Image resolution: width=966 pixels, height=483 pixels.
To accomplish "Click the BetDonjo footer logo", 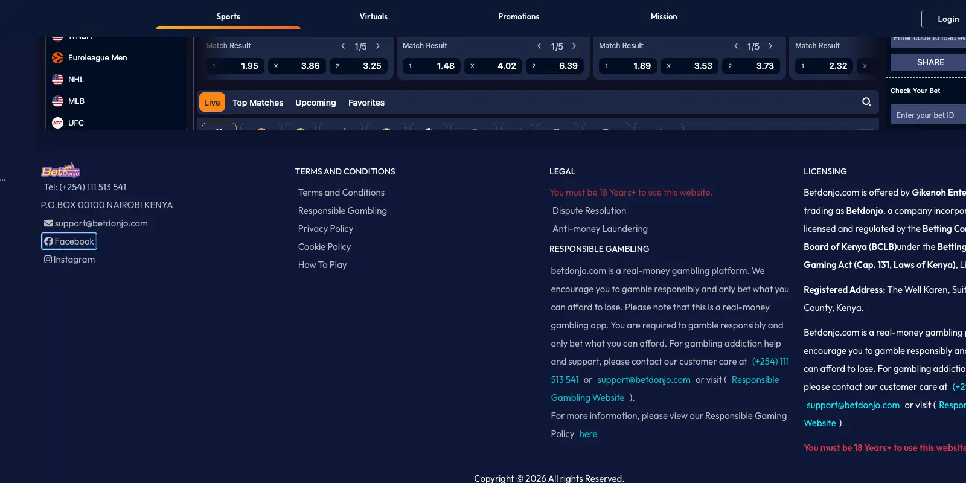I will pos(61,170).
